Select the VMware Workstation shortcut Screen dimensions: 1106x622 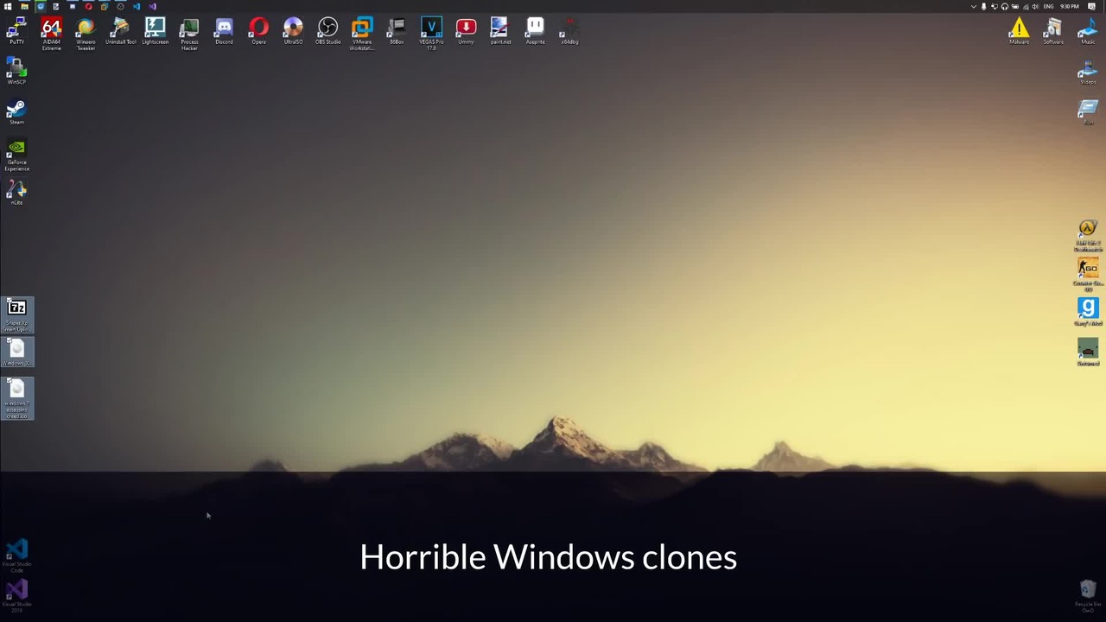[362, 29]
